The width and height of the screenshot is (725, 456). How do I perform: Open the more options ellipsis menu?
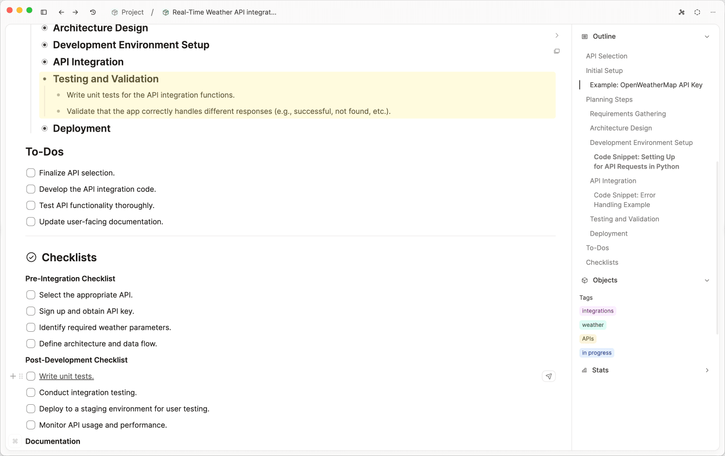tap(713, 12)
